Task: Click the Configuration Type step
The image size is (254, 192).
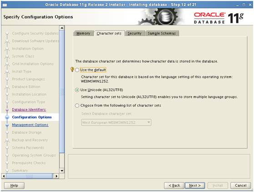Action: pyautogui.click(x=29, y=102)
